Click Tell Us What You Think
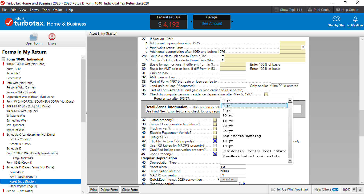This screenshot has height=194, width=364. coord(290,189)
